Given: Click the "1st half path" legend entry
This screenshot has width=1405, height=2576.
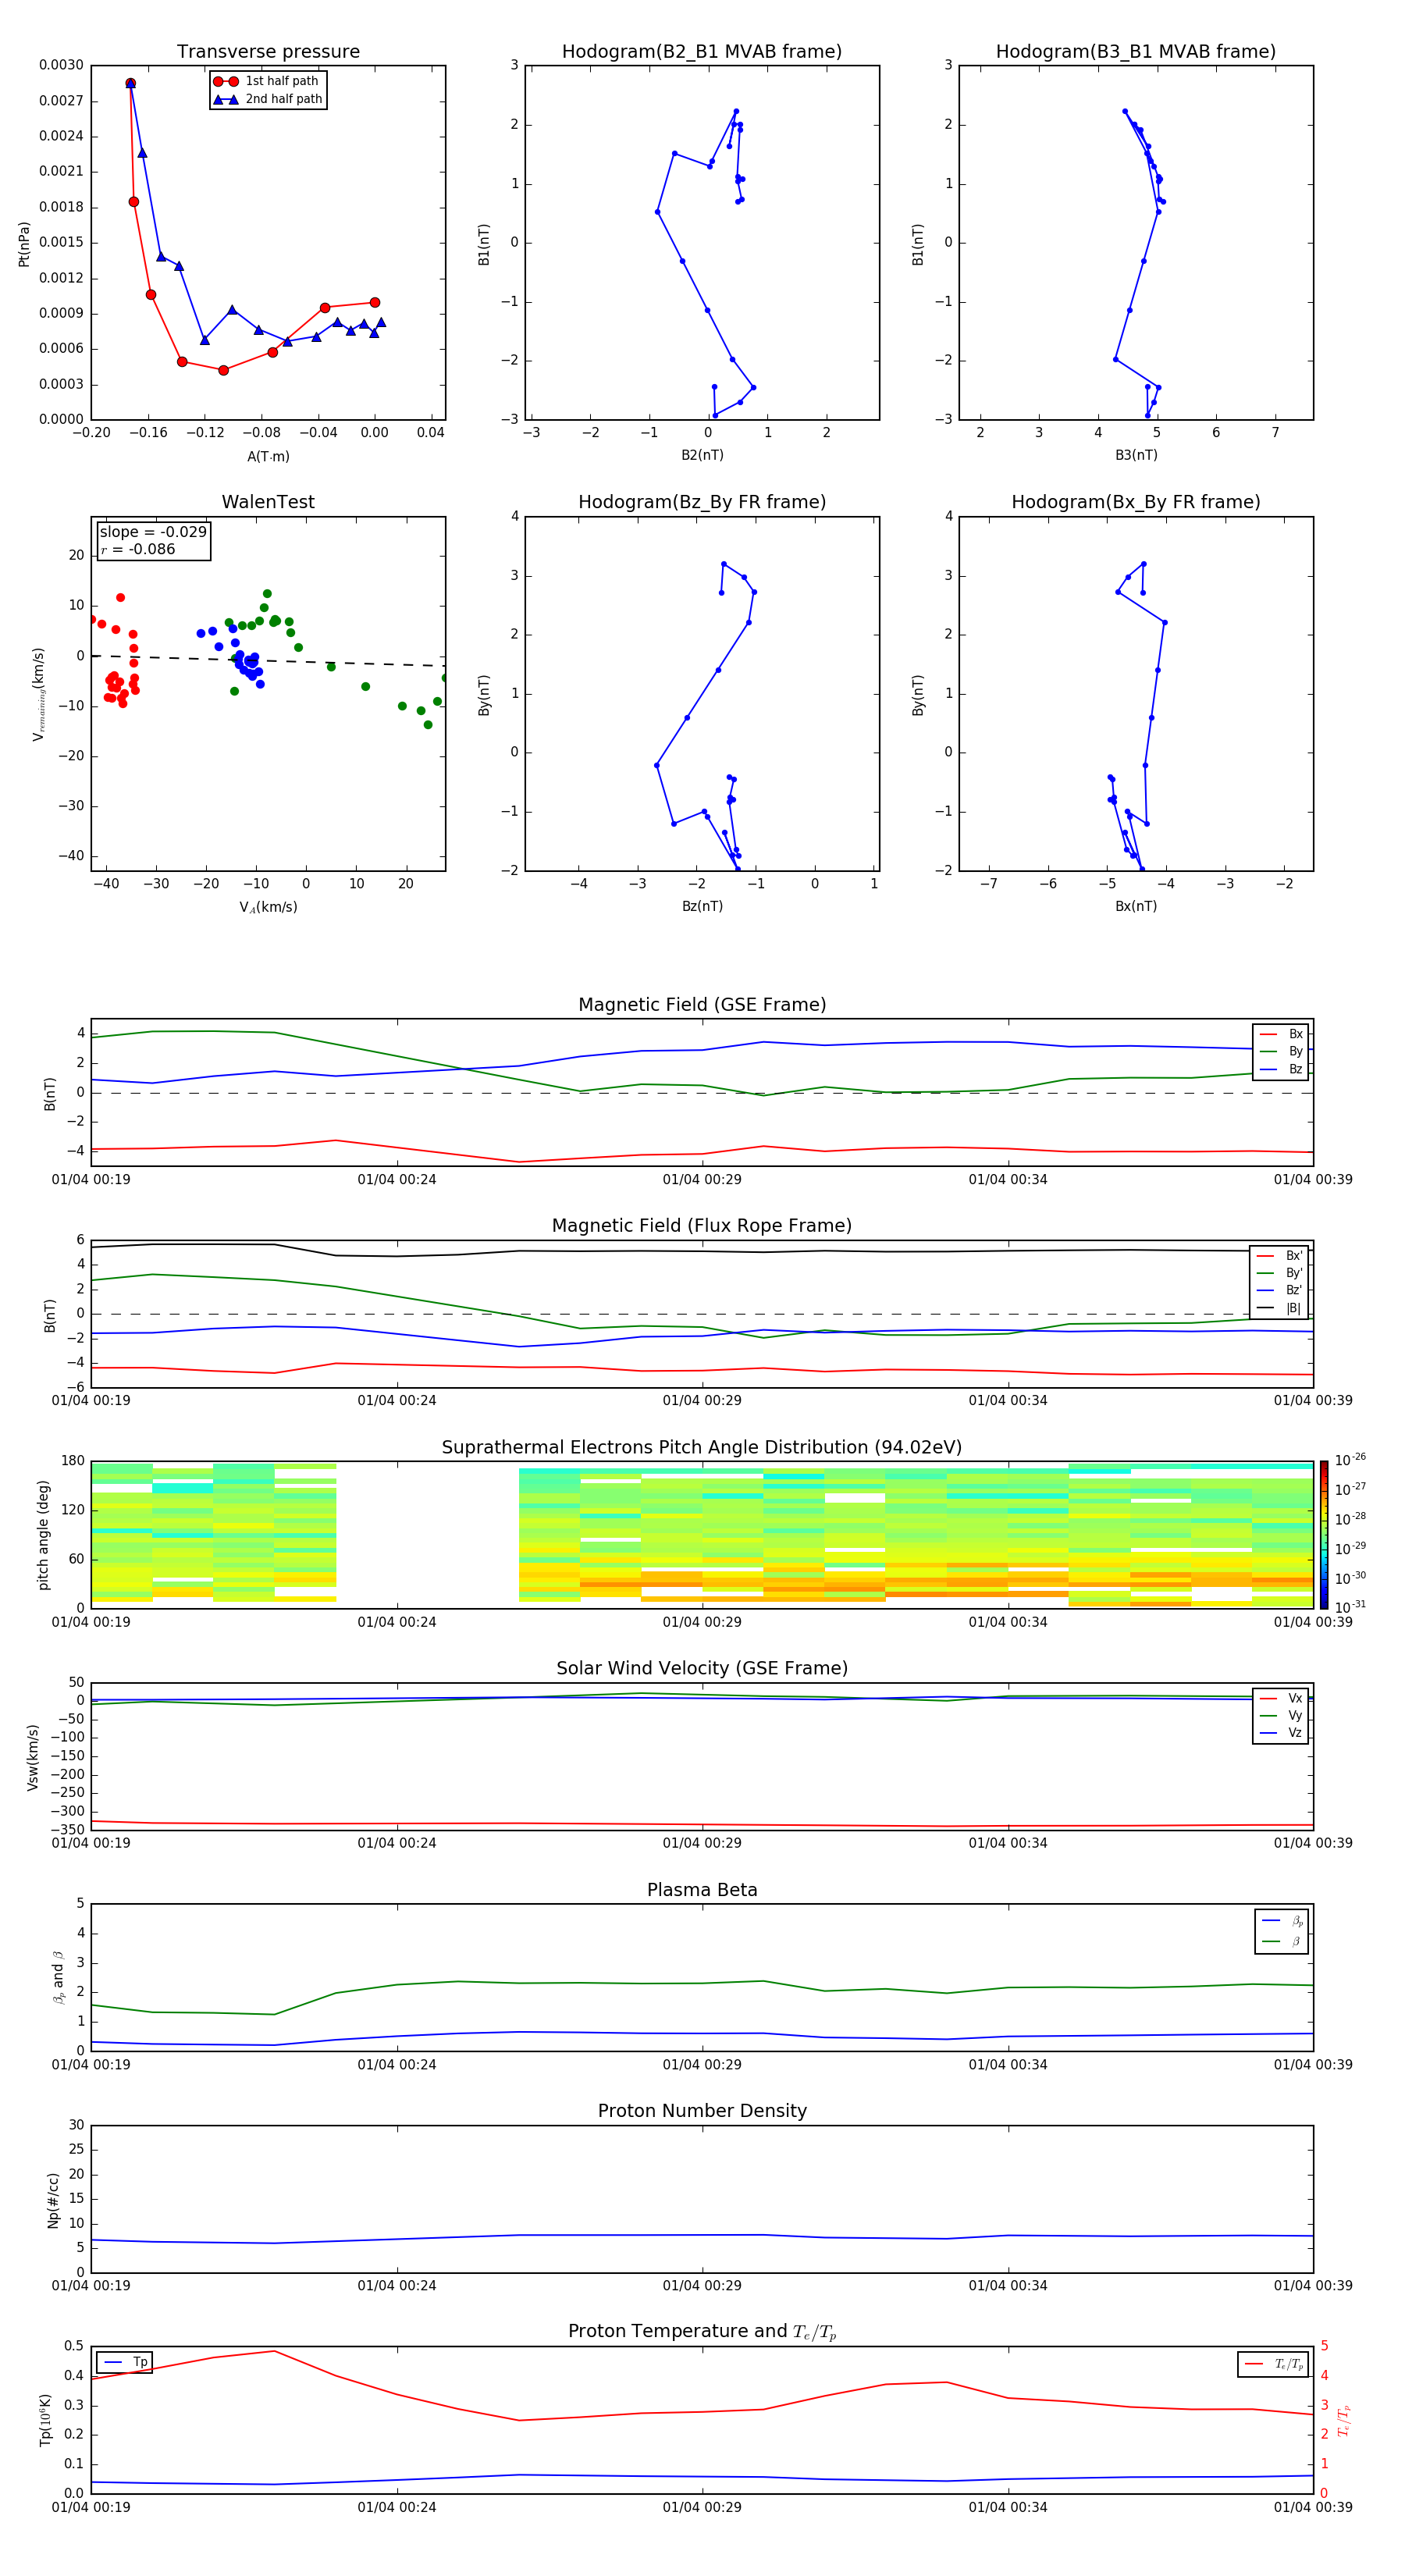Looking at the screenshot, I should click(x=267, y=81).
